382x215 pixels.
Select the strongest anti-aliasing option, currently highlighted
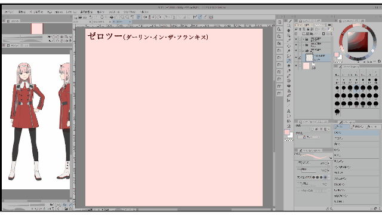(x=325, y=177)
